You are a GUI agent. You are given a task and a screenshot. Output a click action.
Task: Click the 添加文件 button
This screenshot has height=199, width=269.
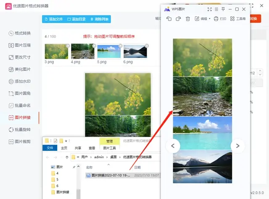[53, 19]
